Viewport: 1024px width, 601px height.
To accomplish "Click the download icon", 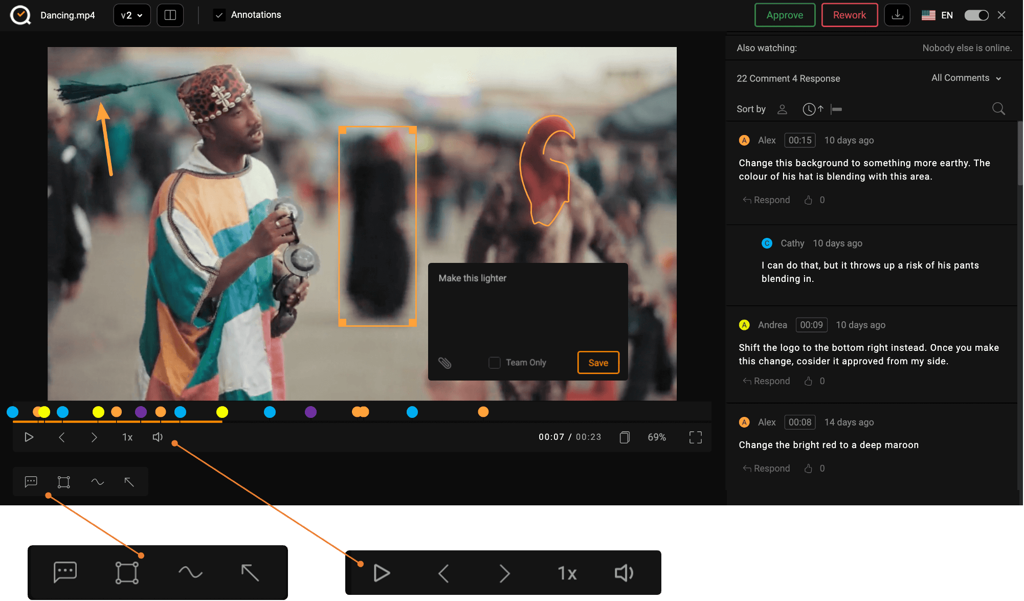I will (x=897, y=15).
